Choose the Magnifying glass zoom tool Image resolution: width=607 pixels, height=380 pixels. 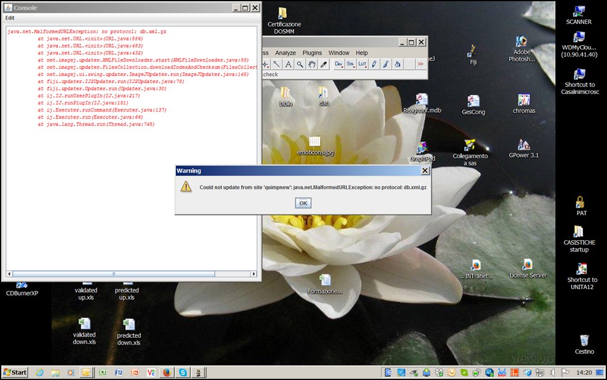pyautogui.click(x=300, y=64)
